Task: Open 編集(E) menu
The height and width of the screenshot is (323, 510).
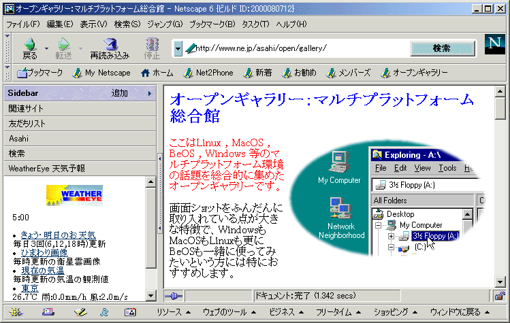Action: click(60, 24)
